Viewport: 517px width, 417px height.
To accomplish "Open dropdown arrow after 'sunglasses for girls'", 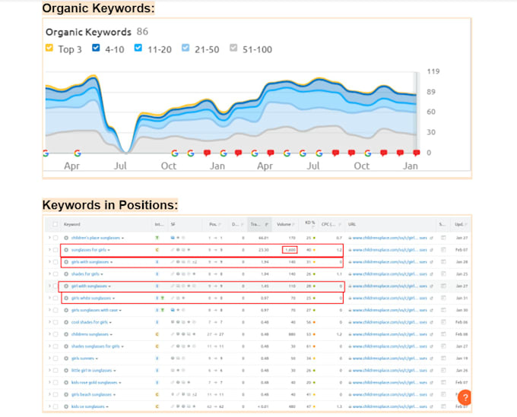I will tap(109, 251).
